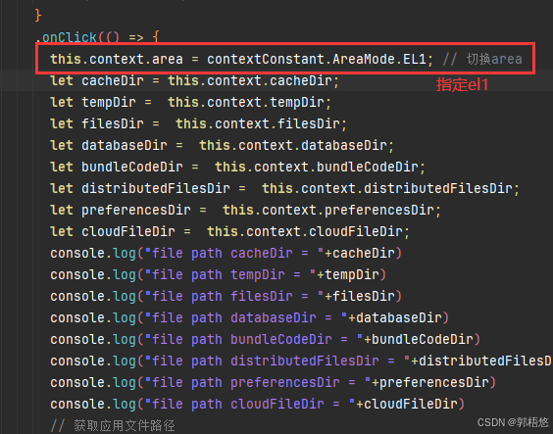The image size is (553, 434).
Task: Click the +cloudFileDir log argument
Action: click(x=407, y=404)
